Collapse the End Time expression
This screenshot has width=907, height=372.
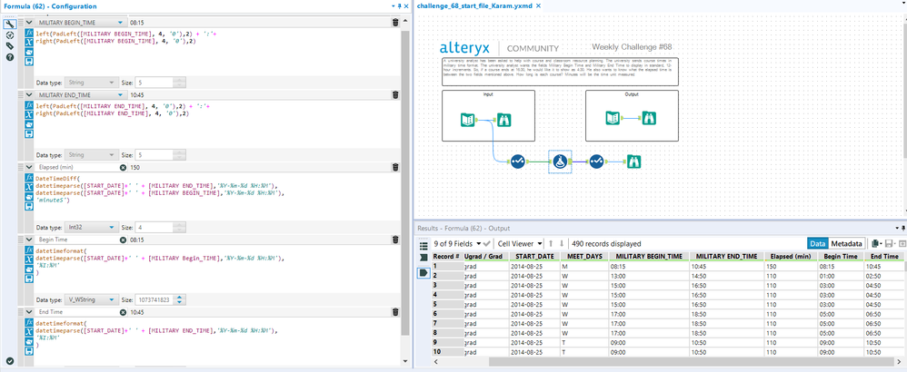pos(29,311)
